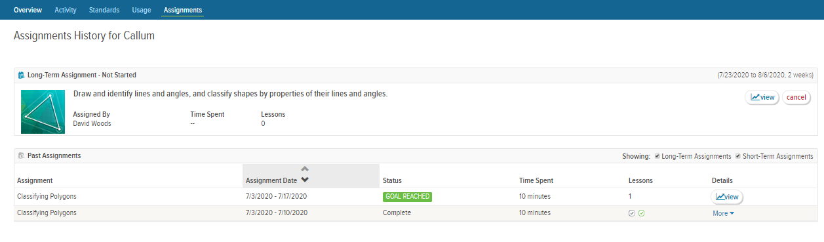View the Long-Term Assignment progress chart
Screen dimensions: 824x242
762,97
